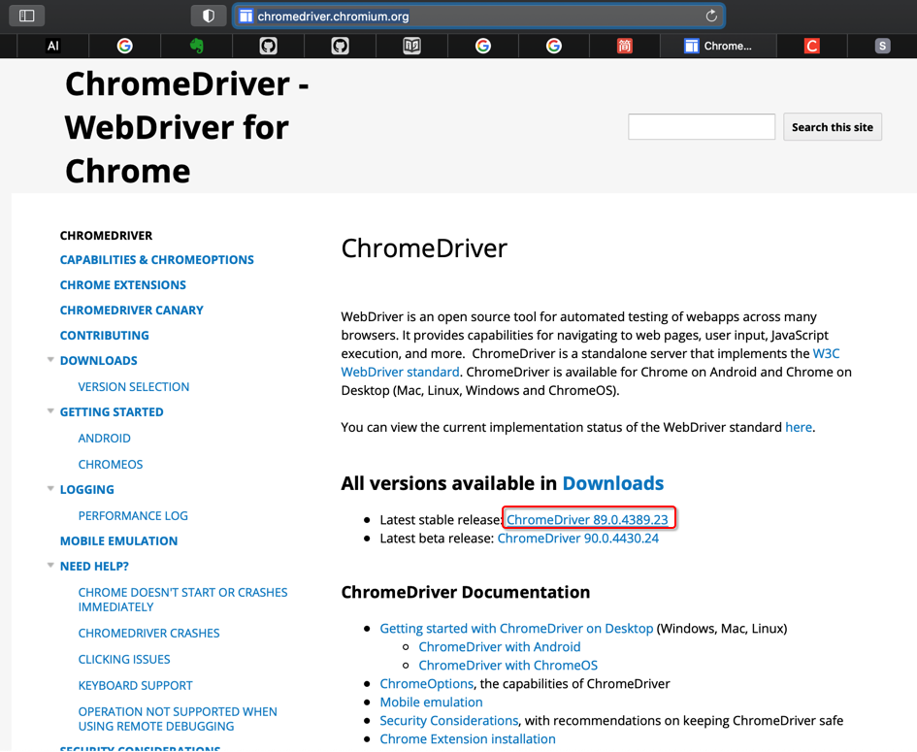
Task: Open the Google tab left of the red 简 tab
Action: tap(554, 46)
